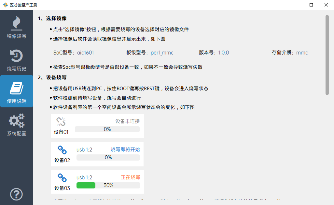Click the blue chain icon of 设备03
This screenshot has height=205, width=334.
click(x=62, y=177)
